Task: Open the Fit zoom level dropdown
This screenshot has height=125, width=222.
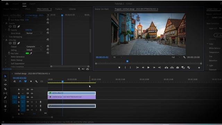Action: (x=117, y=57)
